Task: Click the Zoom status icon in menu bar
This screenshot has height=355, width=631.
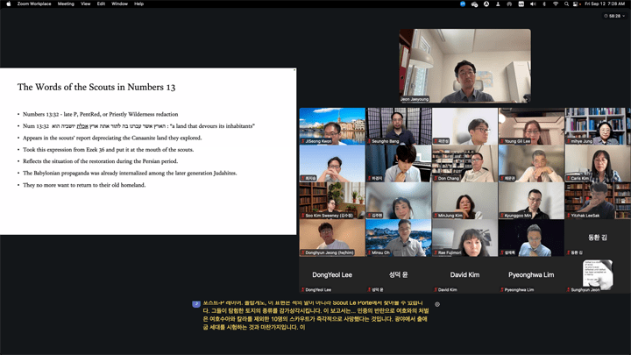Action: coord(463,4)
